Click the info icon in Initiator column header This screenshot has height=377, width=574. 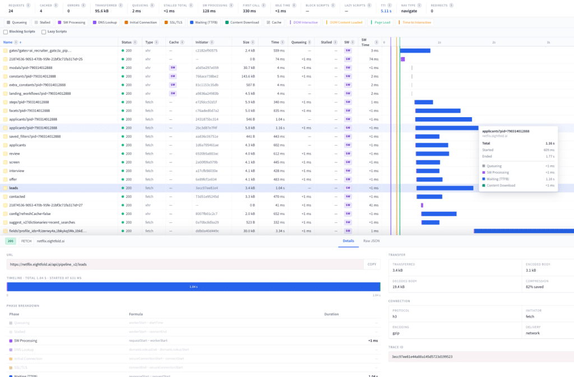(212, 43)
